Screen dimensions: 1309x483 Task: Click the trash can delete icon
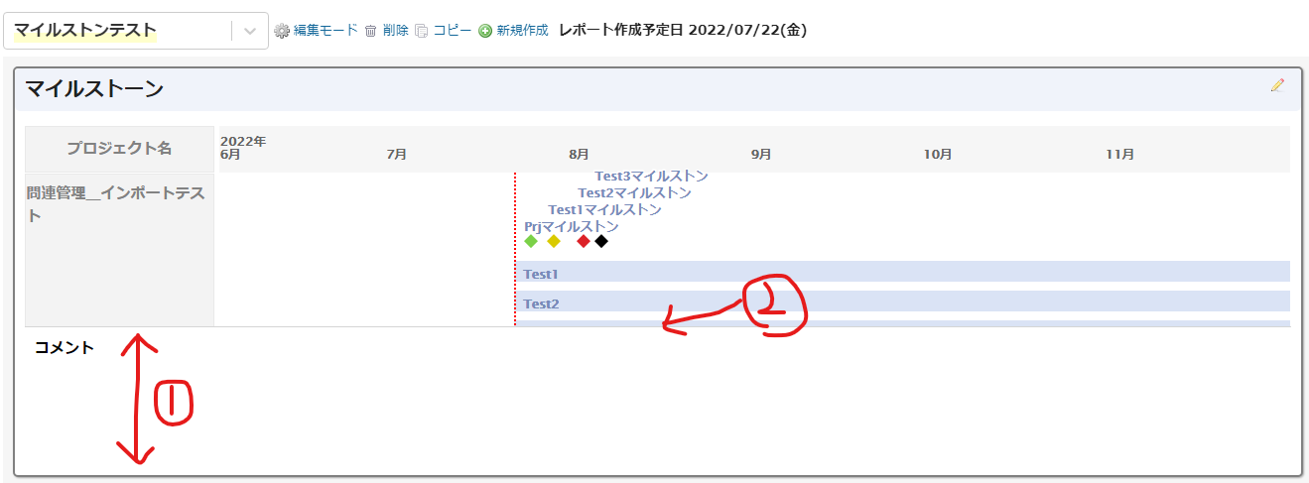(370, 31)
